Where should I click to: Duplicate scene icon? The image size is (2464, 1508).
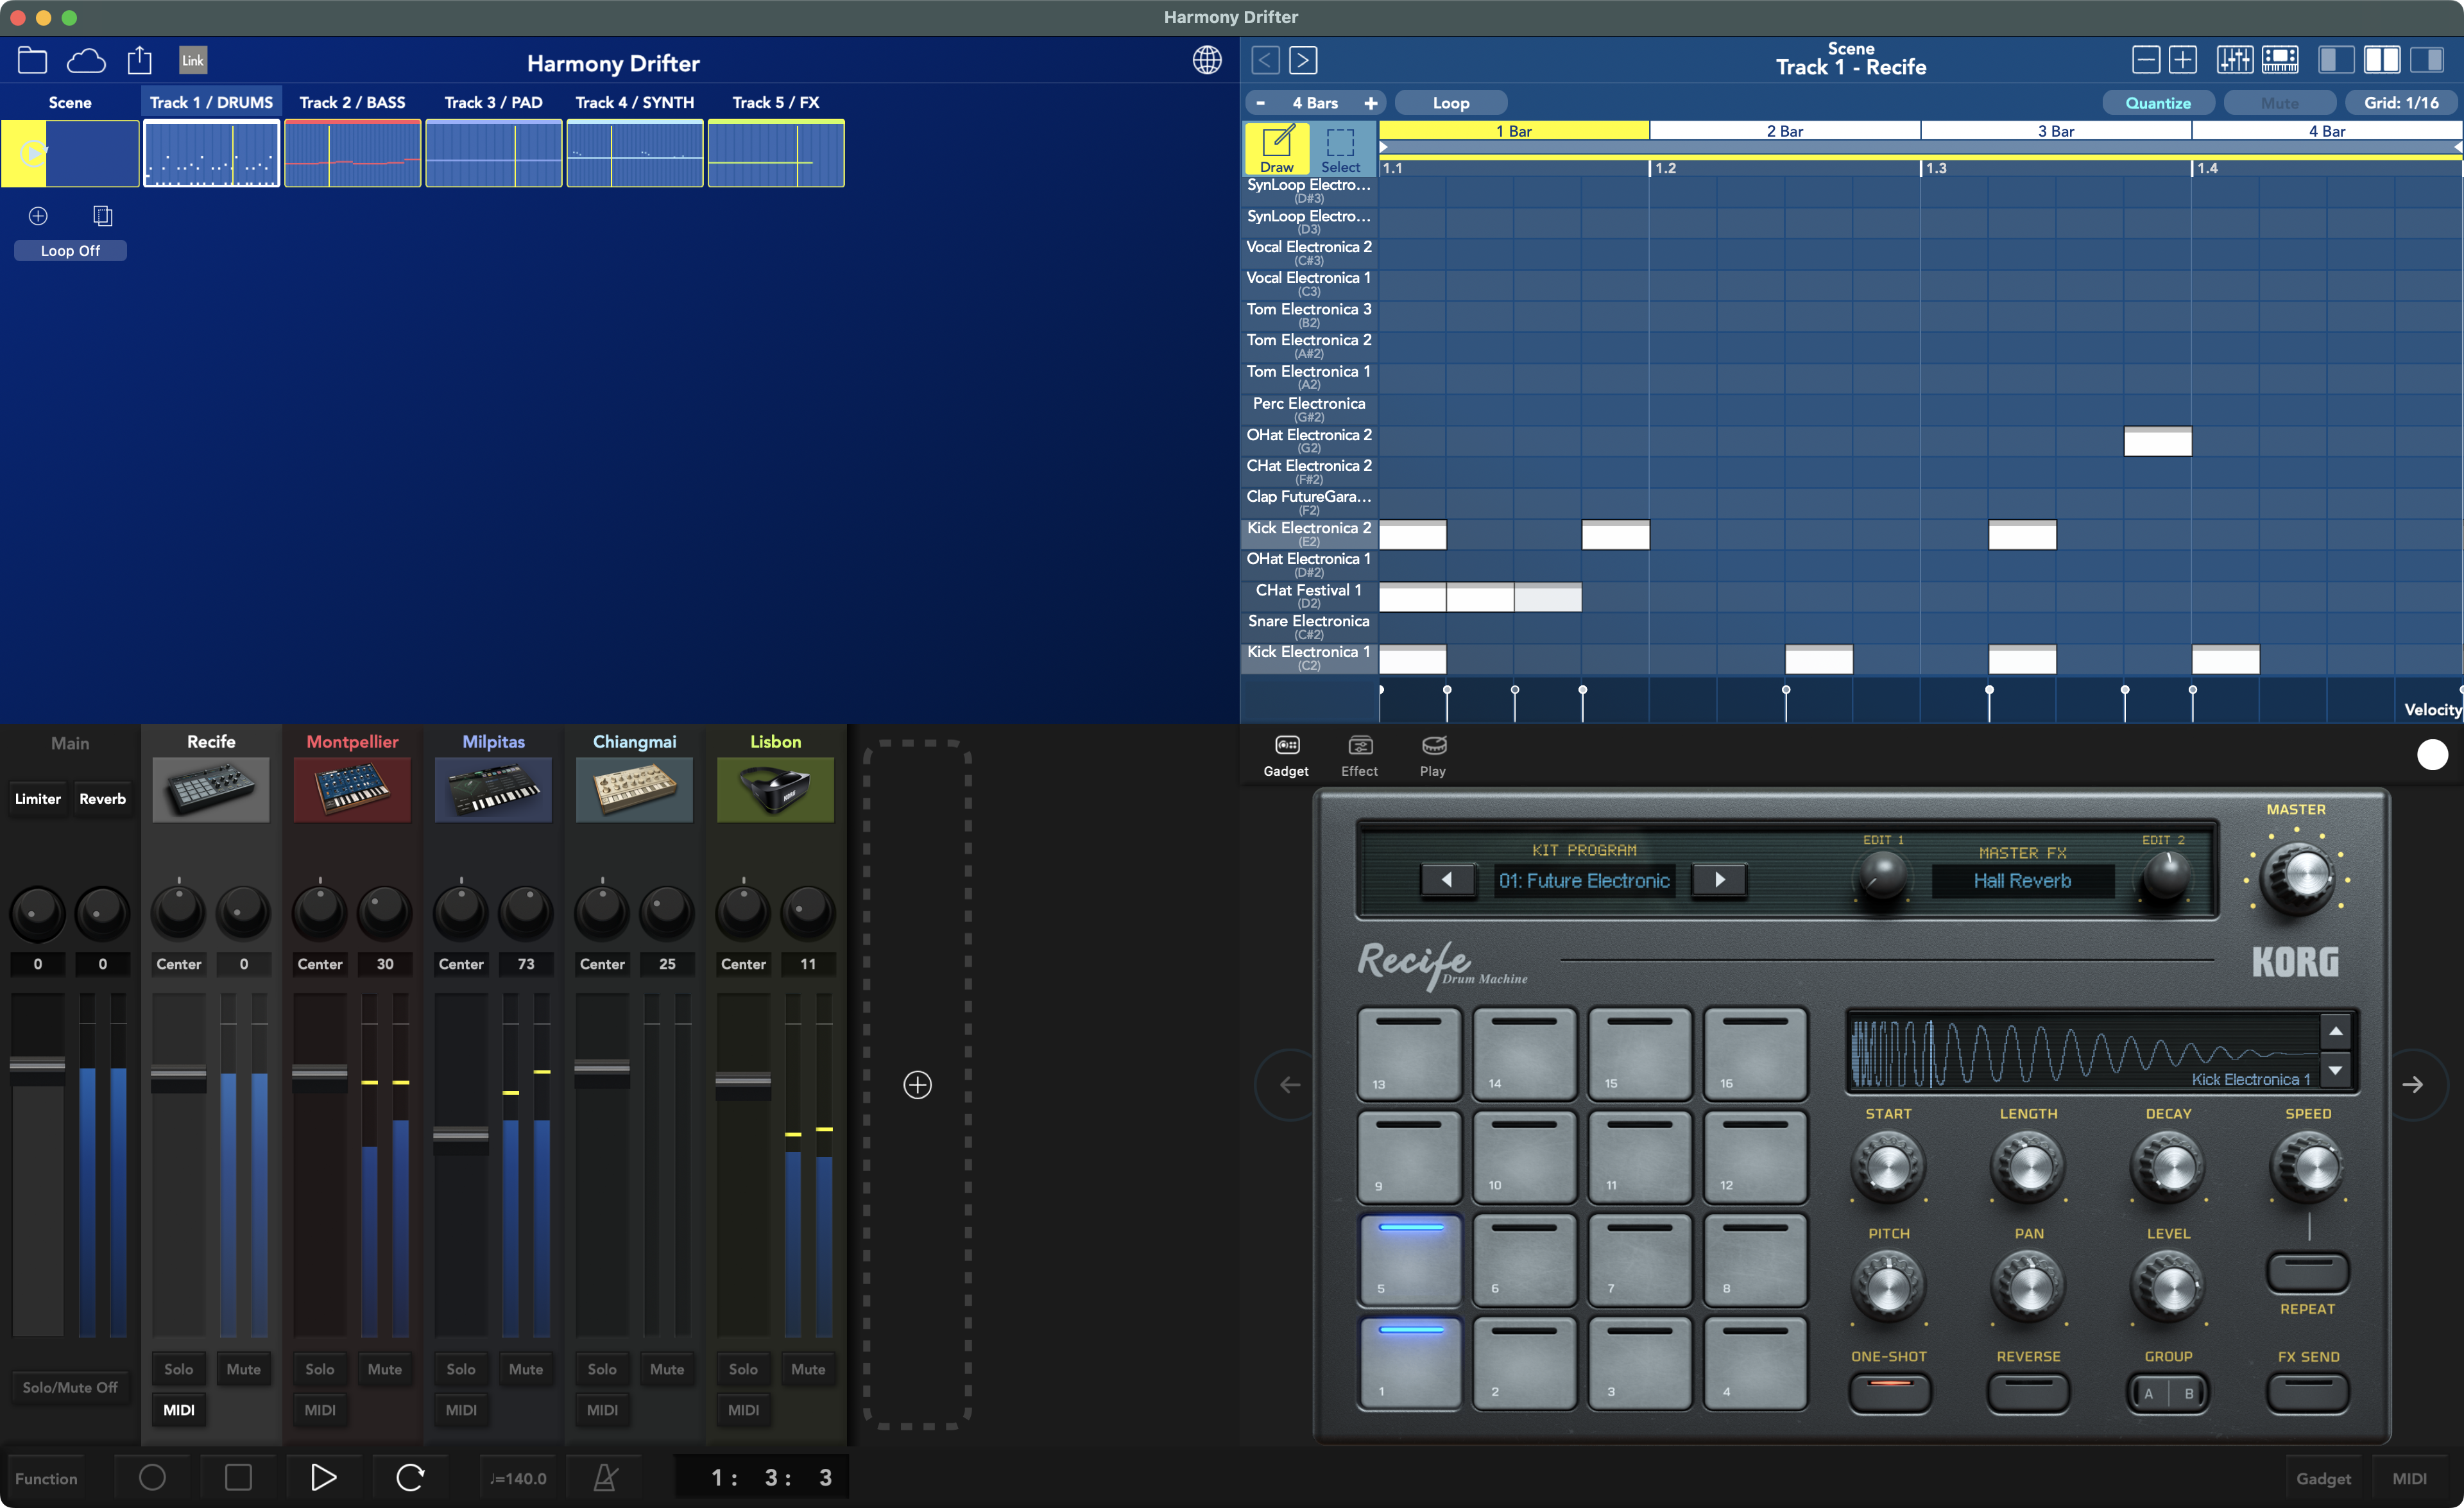tap(102, 216)
